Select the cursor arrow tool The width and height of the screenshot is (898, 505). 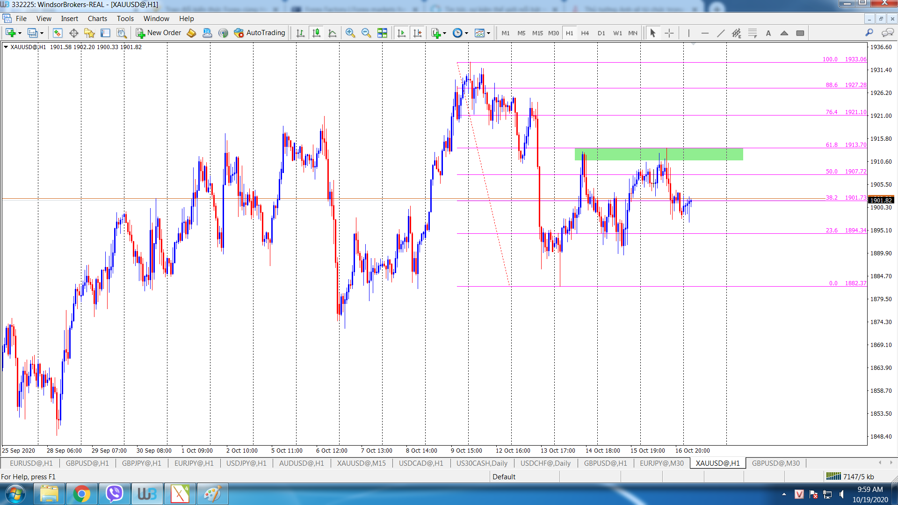(653, 33)
